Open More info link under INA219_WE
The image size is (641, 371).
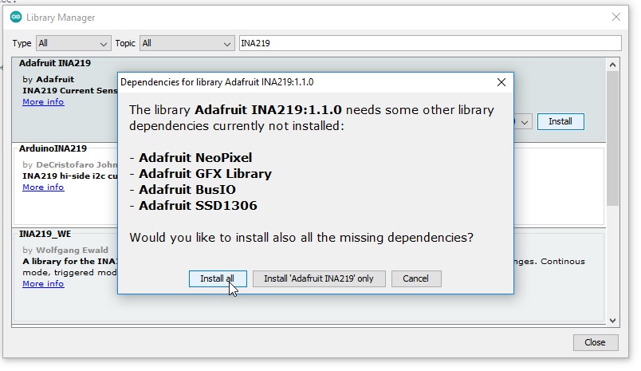click(43, 283)
